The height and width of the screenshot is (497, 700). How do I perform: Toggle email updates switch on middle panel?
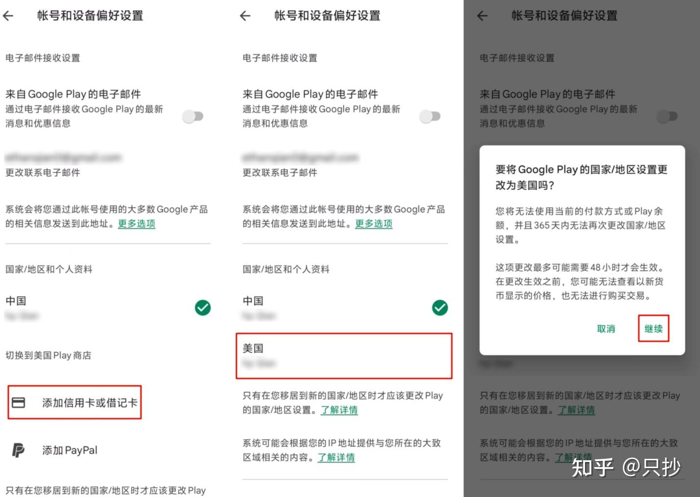click(430, 116)
